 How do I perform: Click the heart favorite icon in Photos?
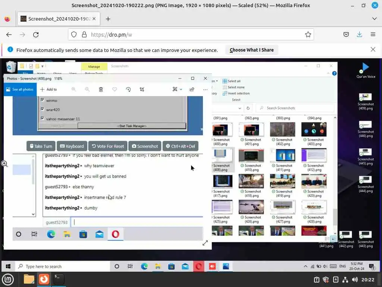point(115,90)
